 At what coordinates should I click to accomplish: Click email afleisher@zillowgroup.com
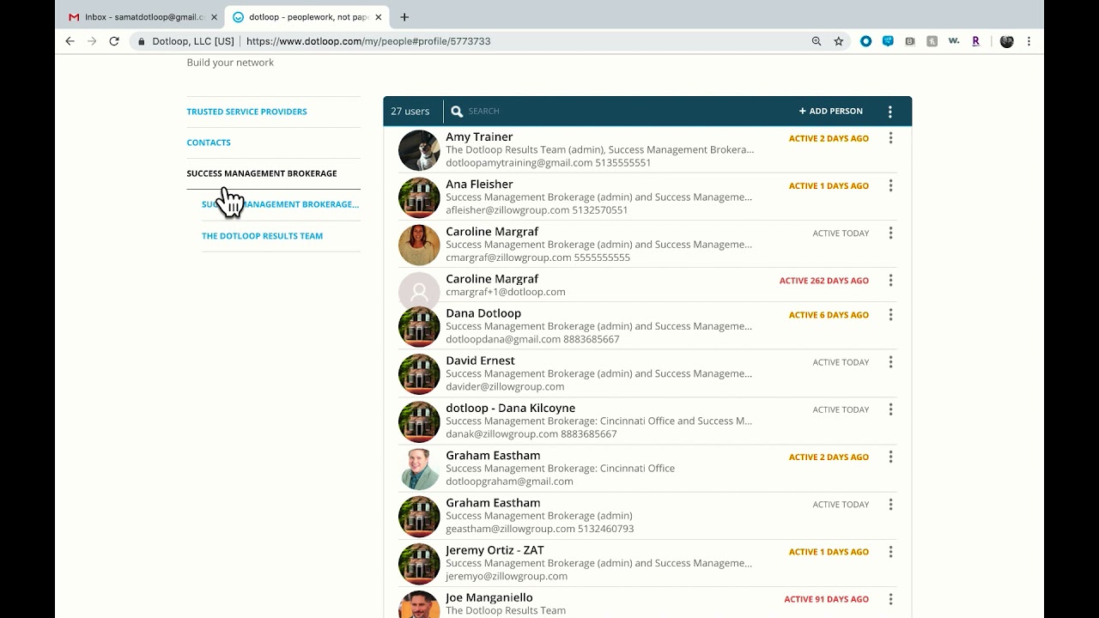507,210
